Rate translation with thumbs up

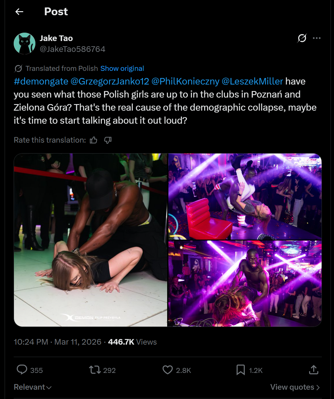tap(94, 140)
